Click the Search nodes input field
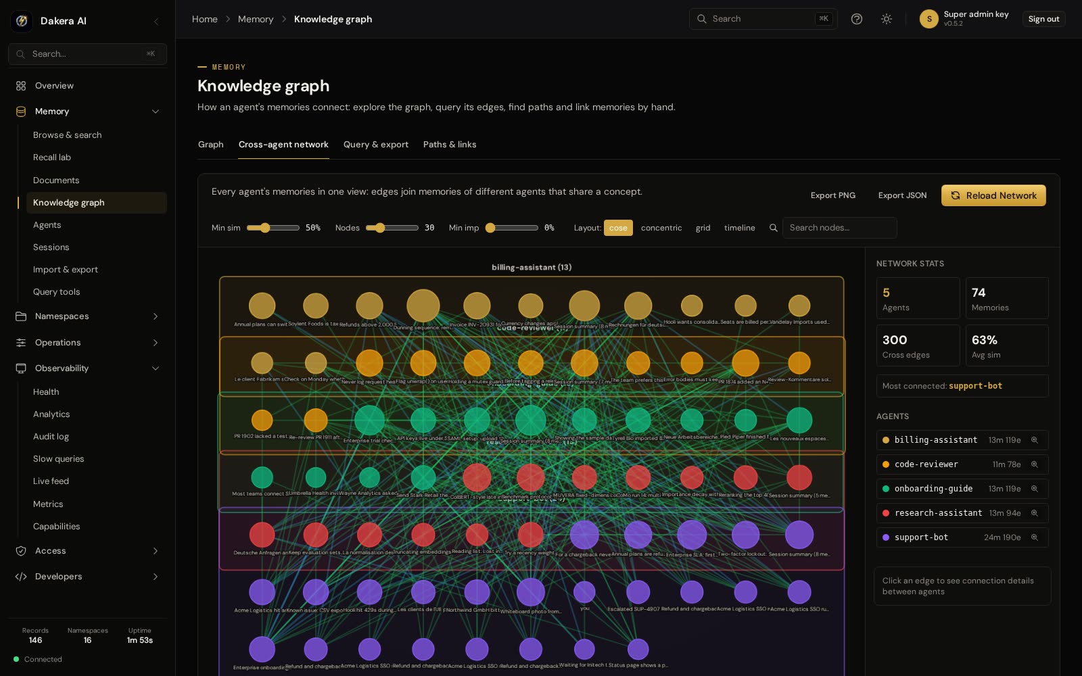Viewport: 1082px width, 676px height. 839,228
